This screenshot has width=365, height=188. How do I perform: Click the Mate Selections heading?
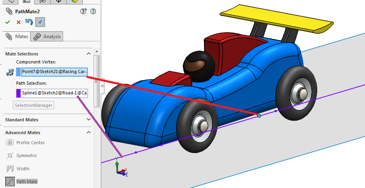22,54
